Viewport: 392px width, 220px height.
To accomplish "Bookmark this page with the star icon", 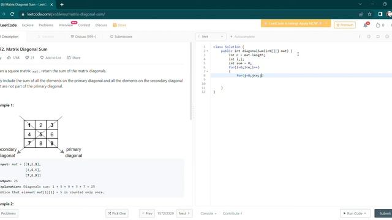I will pos(369,14).
